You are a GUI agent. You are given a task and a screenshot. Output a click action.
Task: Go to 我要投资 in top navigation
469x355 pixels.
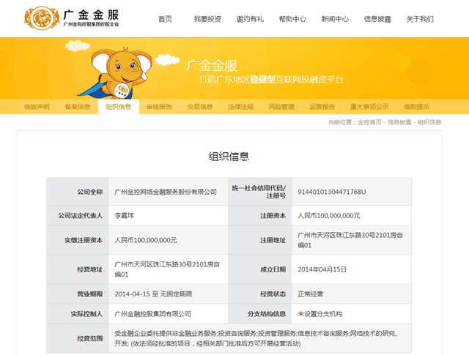pyautogui.click(x=207, y=19)
